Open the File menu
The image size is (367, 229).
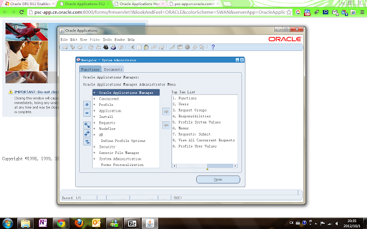pos(64,40)
